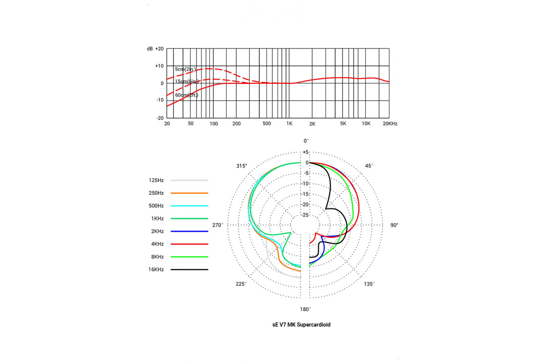Click the orange 250Hz legend line
The height and width of the screenshot is (364, 546).
point(189,193)
